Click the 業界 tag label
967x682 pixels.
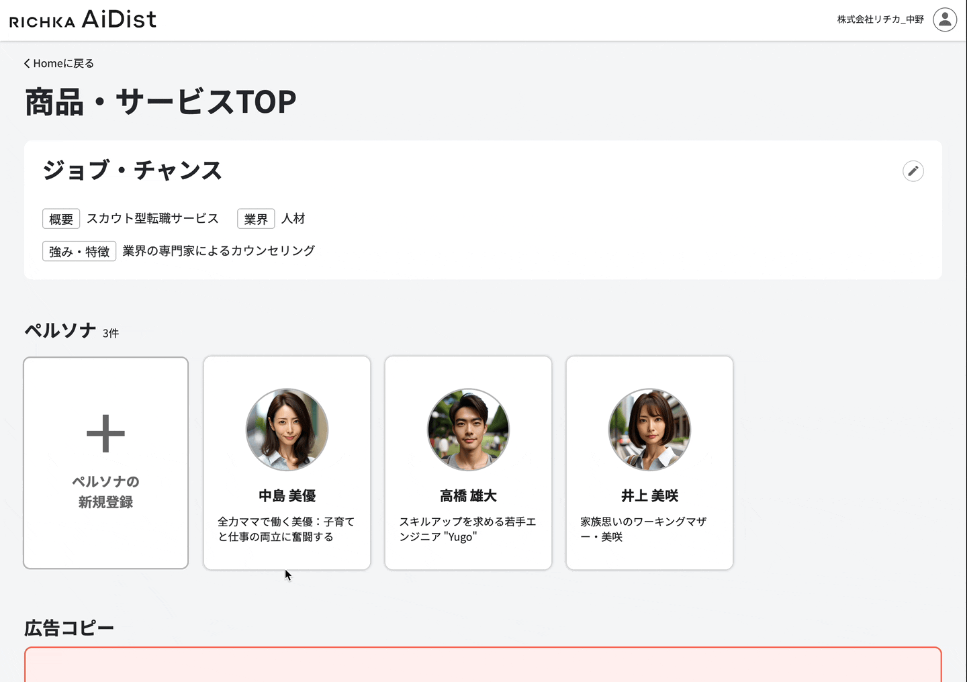tap(256, 219)
